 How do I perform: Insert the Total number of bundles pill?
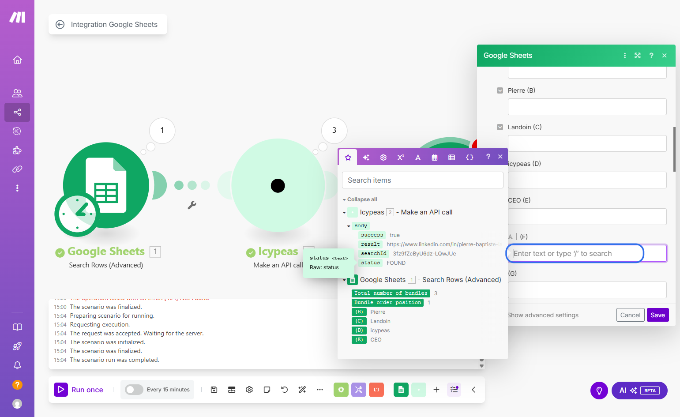391,293
